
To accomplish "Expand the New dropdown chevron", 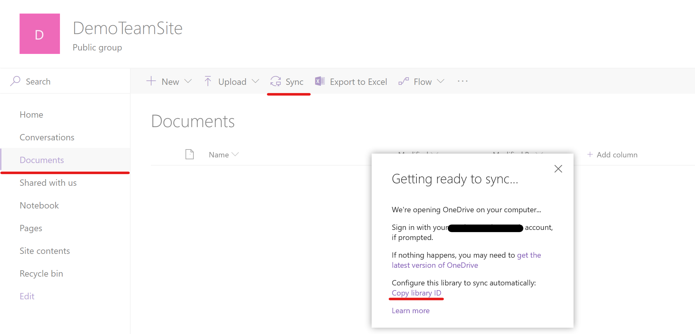I will click(x=188, y=81).
